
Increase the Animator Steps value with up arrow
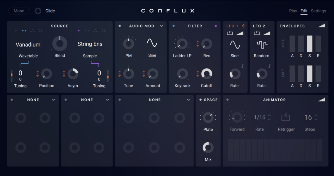(316, 115)
